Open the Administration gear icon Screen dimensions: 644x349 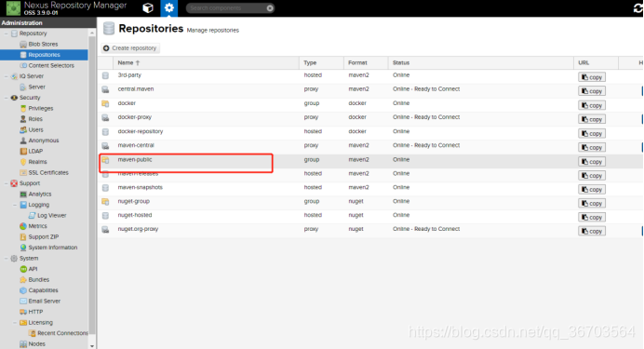click(168, 7)
